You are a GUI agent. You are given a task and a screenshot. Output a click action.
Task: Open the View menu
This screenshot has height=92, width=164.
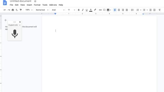click(23, 5)
